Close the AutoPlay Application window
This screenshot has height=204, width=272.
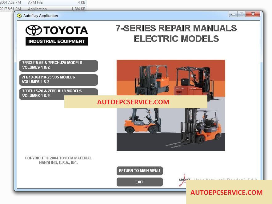coord(253,14)
